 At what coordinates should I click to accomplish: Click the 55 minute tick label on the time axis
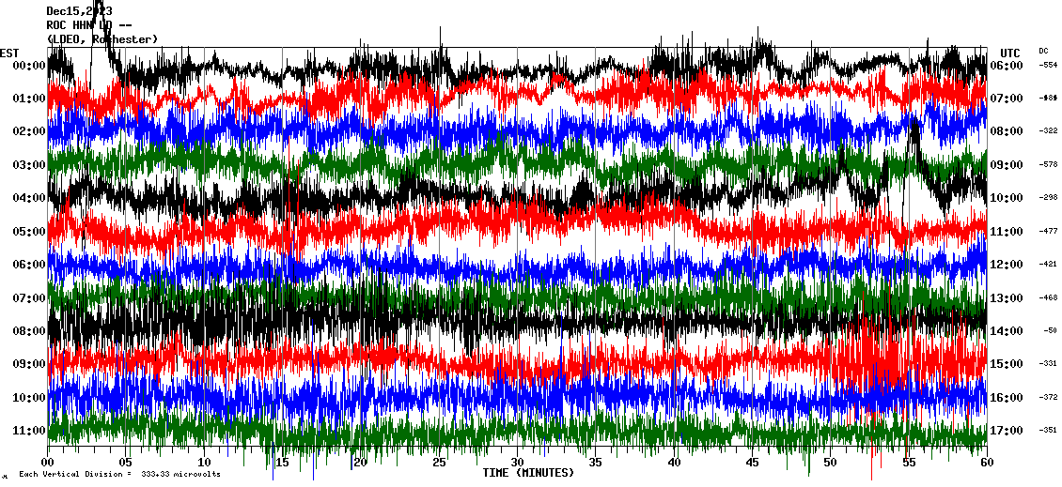909,463
